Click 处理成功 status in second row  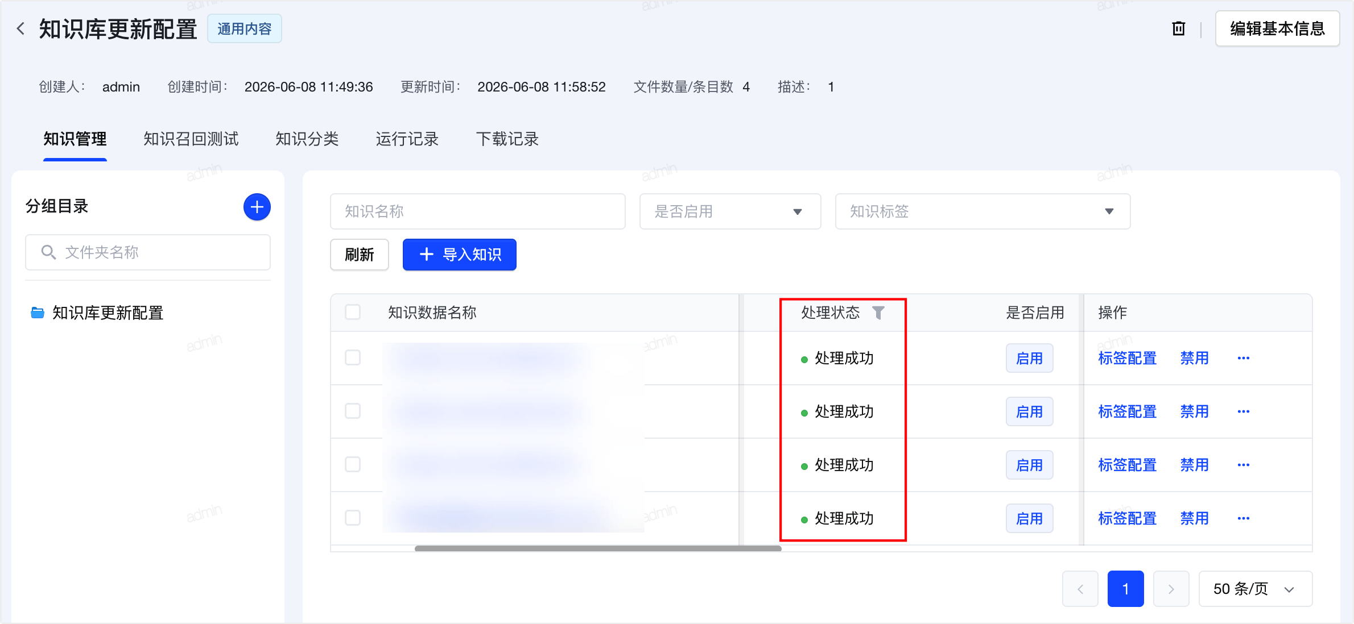(x=837, y=411)
